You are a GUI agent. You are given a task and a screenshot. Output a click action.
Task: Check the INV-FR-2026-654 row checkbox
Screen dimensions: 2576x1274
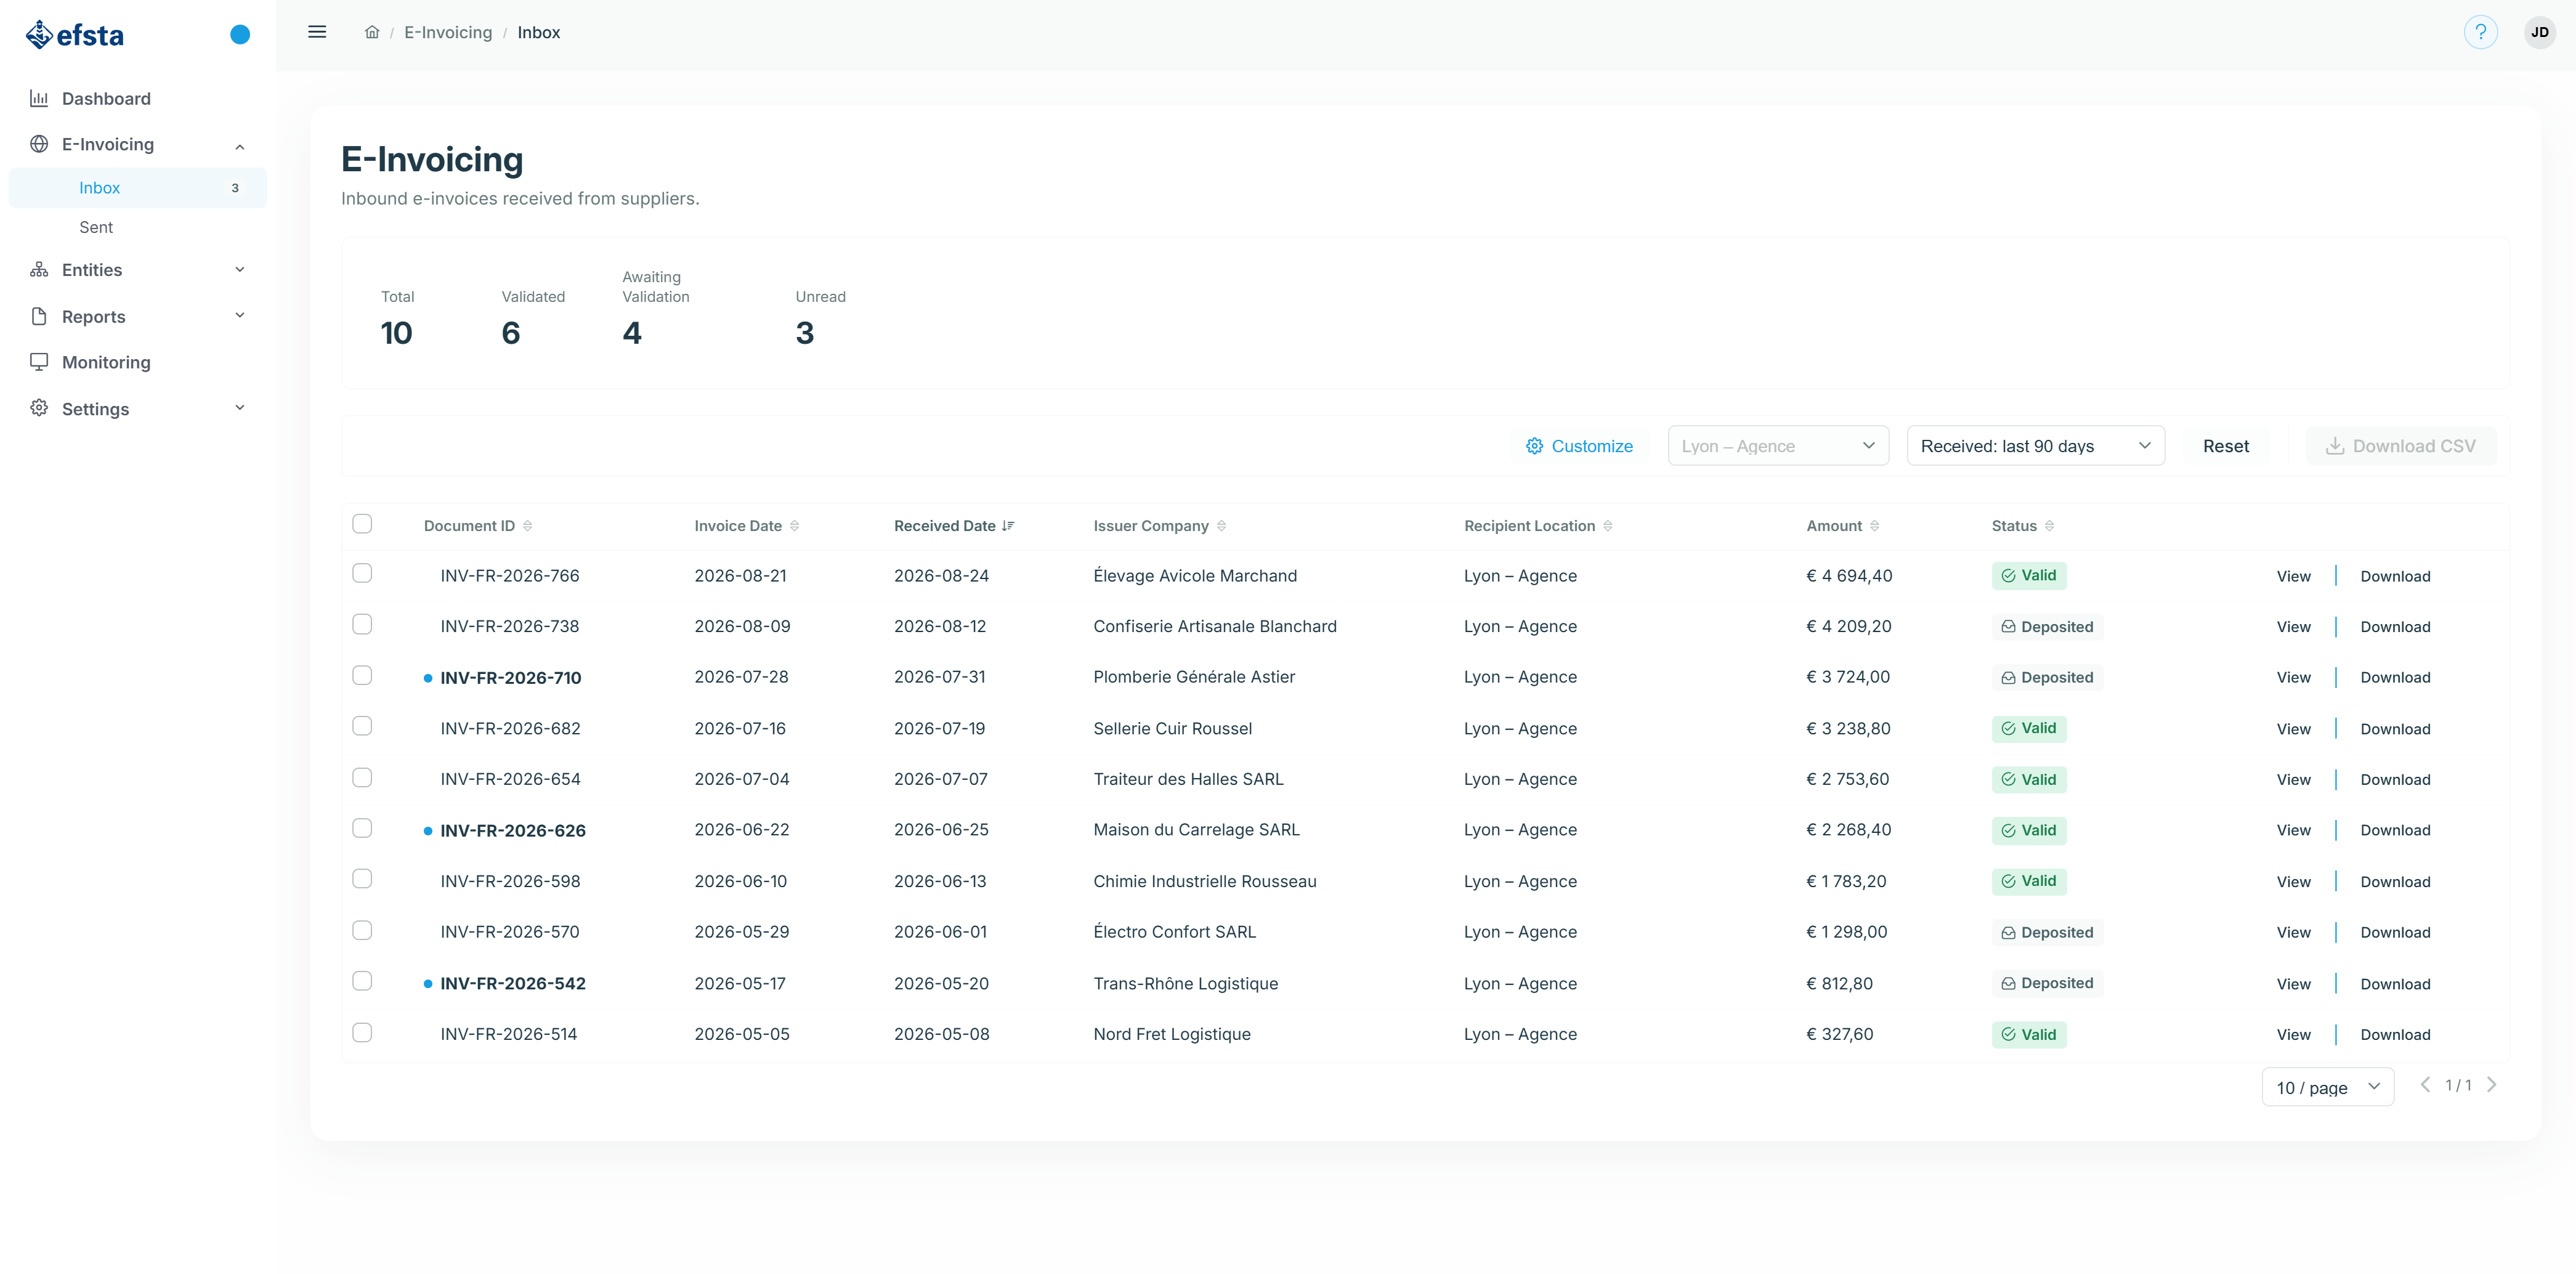362,777
